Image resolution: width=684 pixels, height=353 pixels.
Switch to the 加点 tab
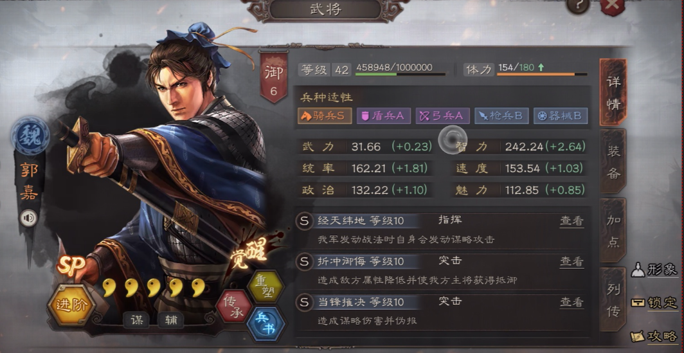(x=613, y=230)
